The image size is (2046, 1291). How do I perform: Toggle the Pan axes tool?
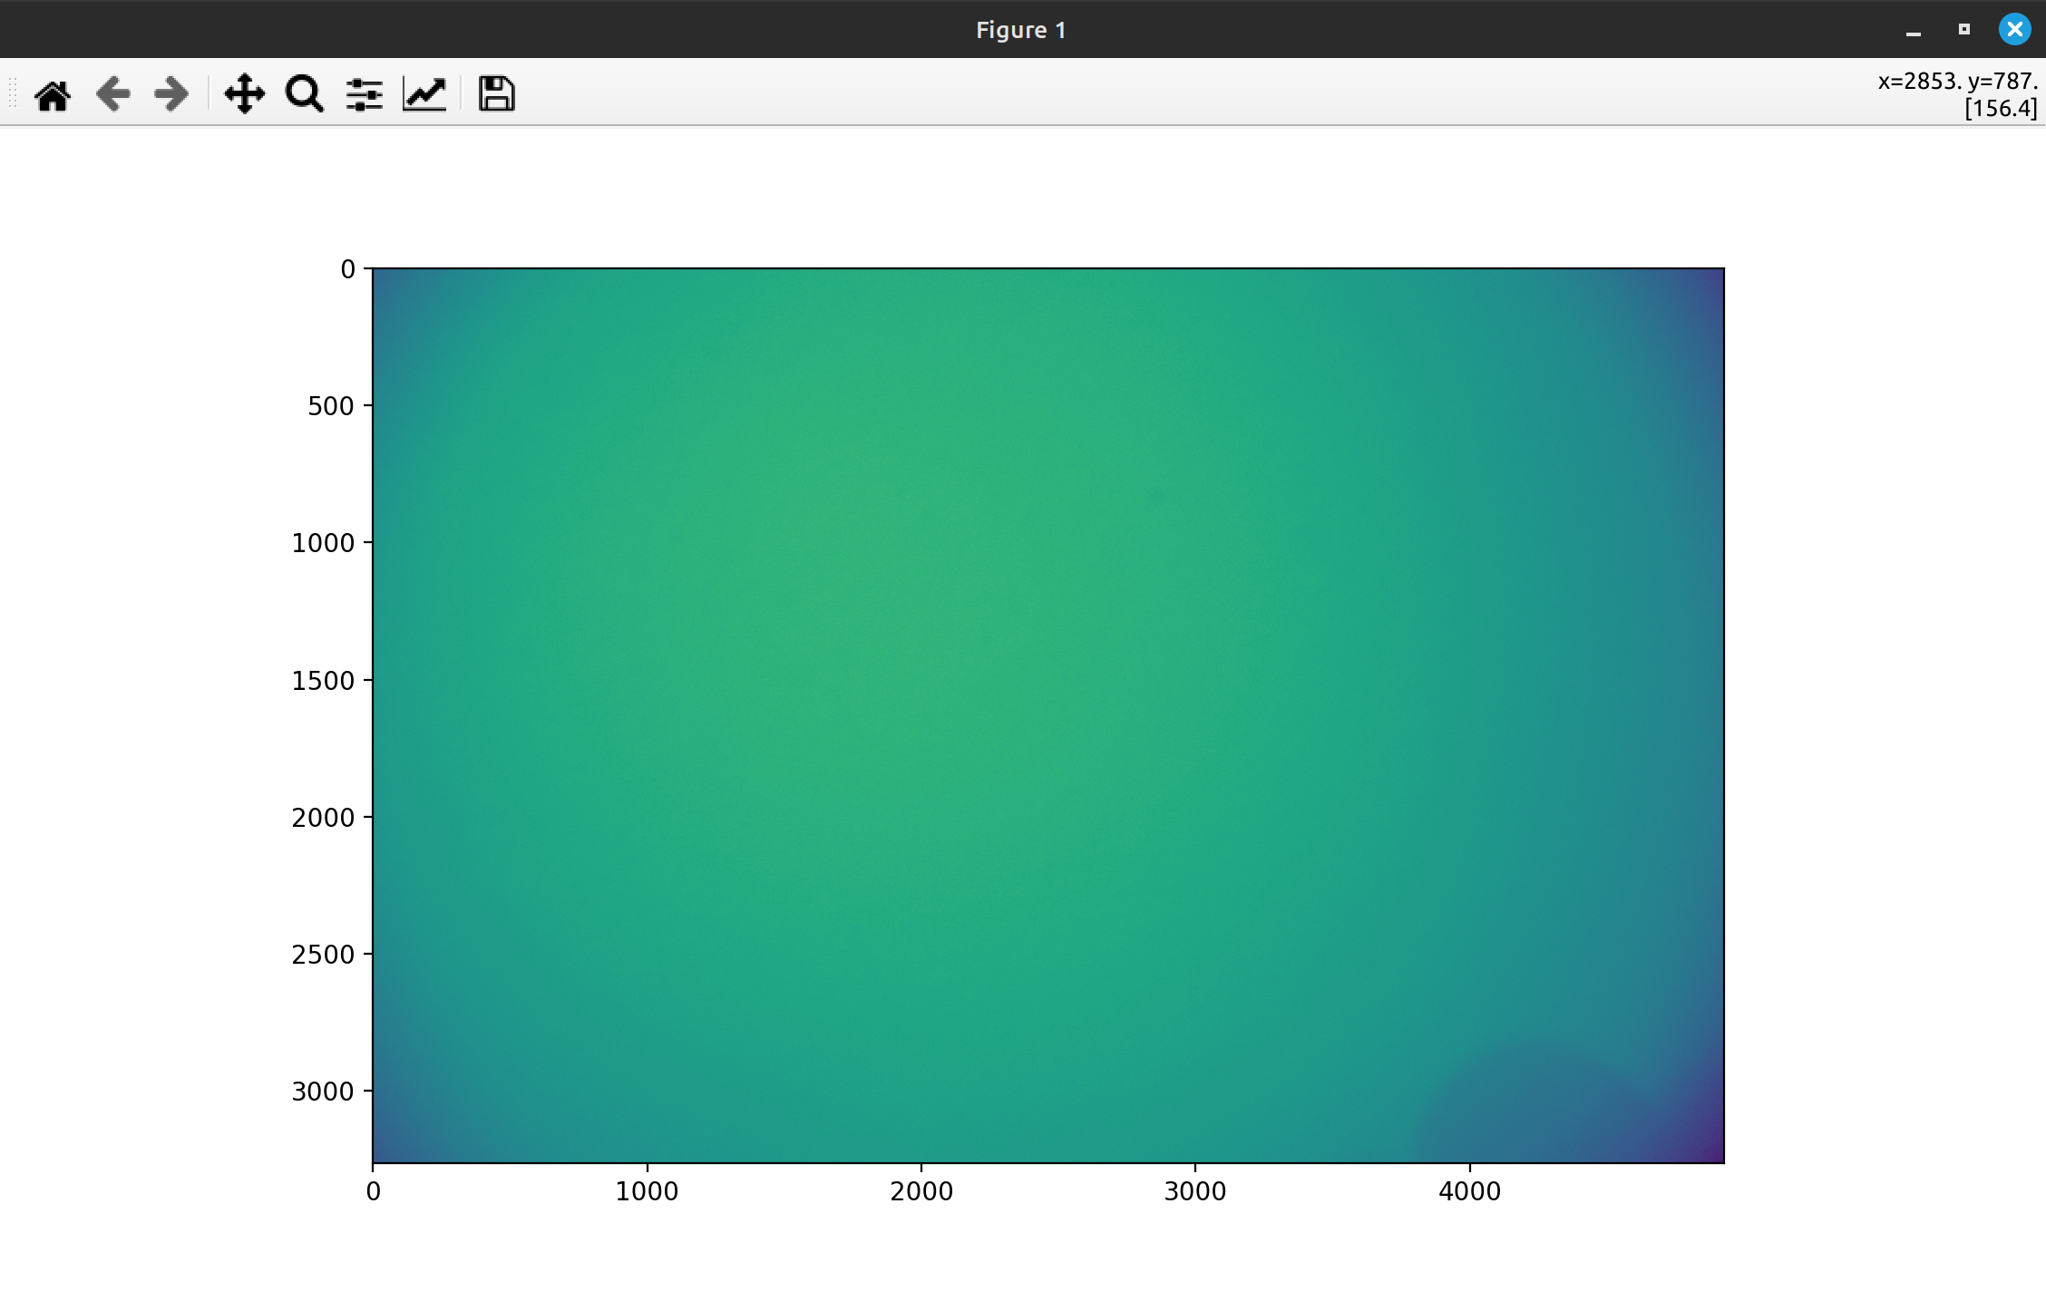244,94
